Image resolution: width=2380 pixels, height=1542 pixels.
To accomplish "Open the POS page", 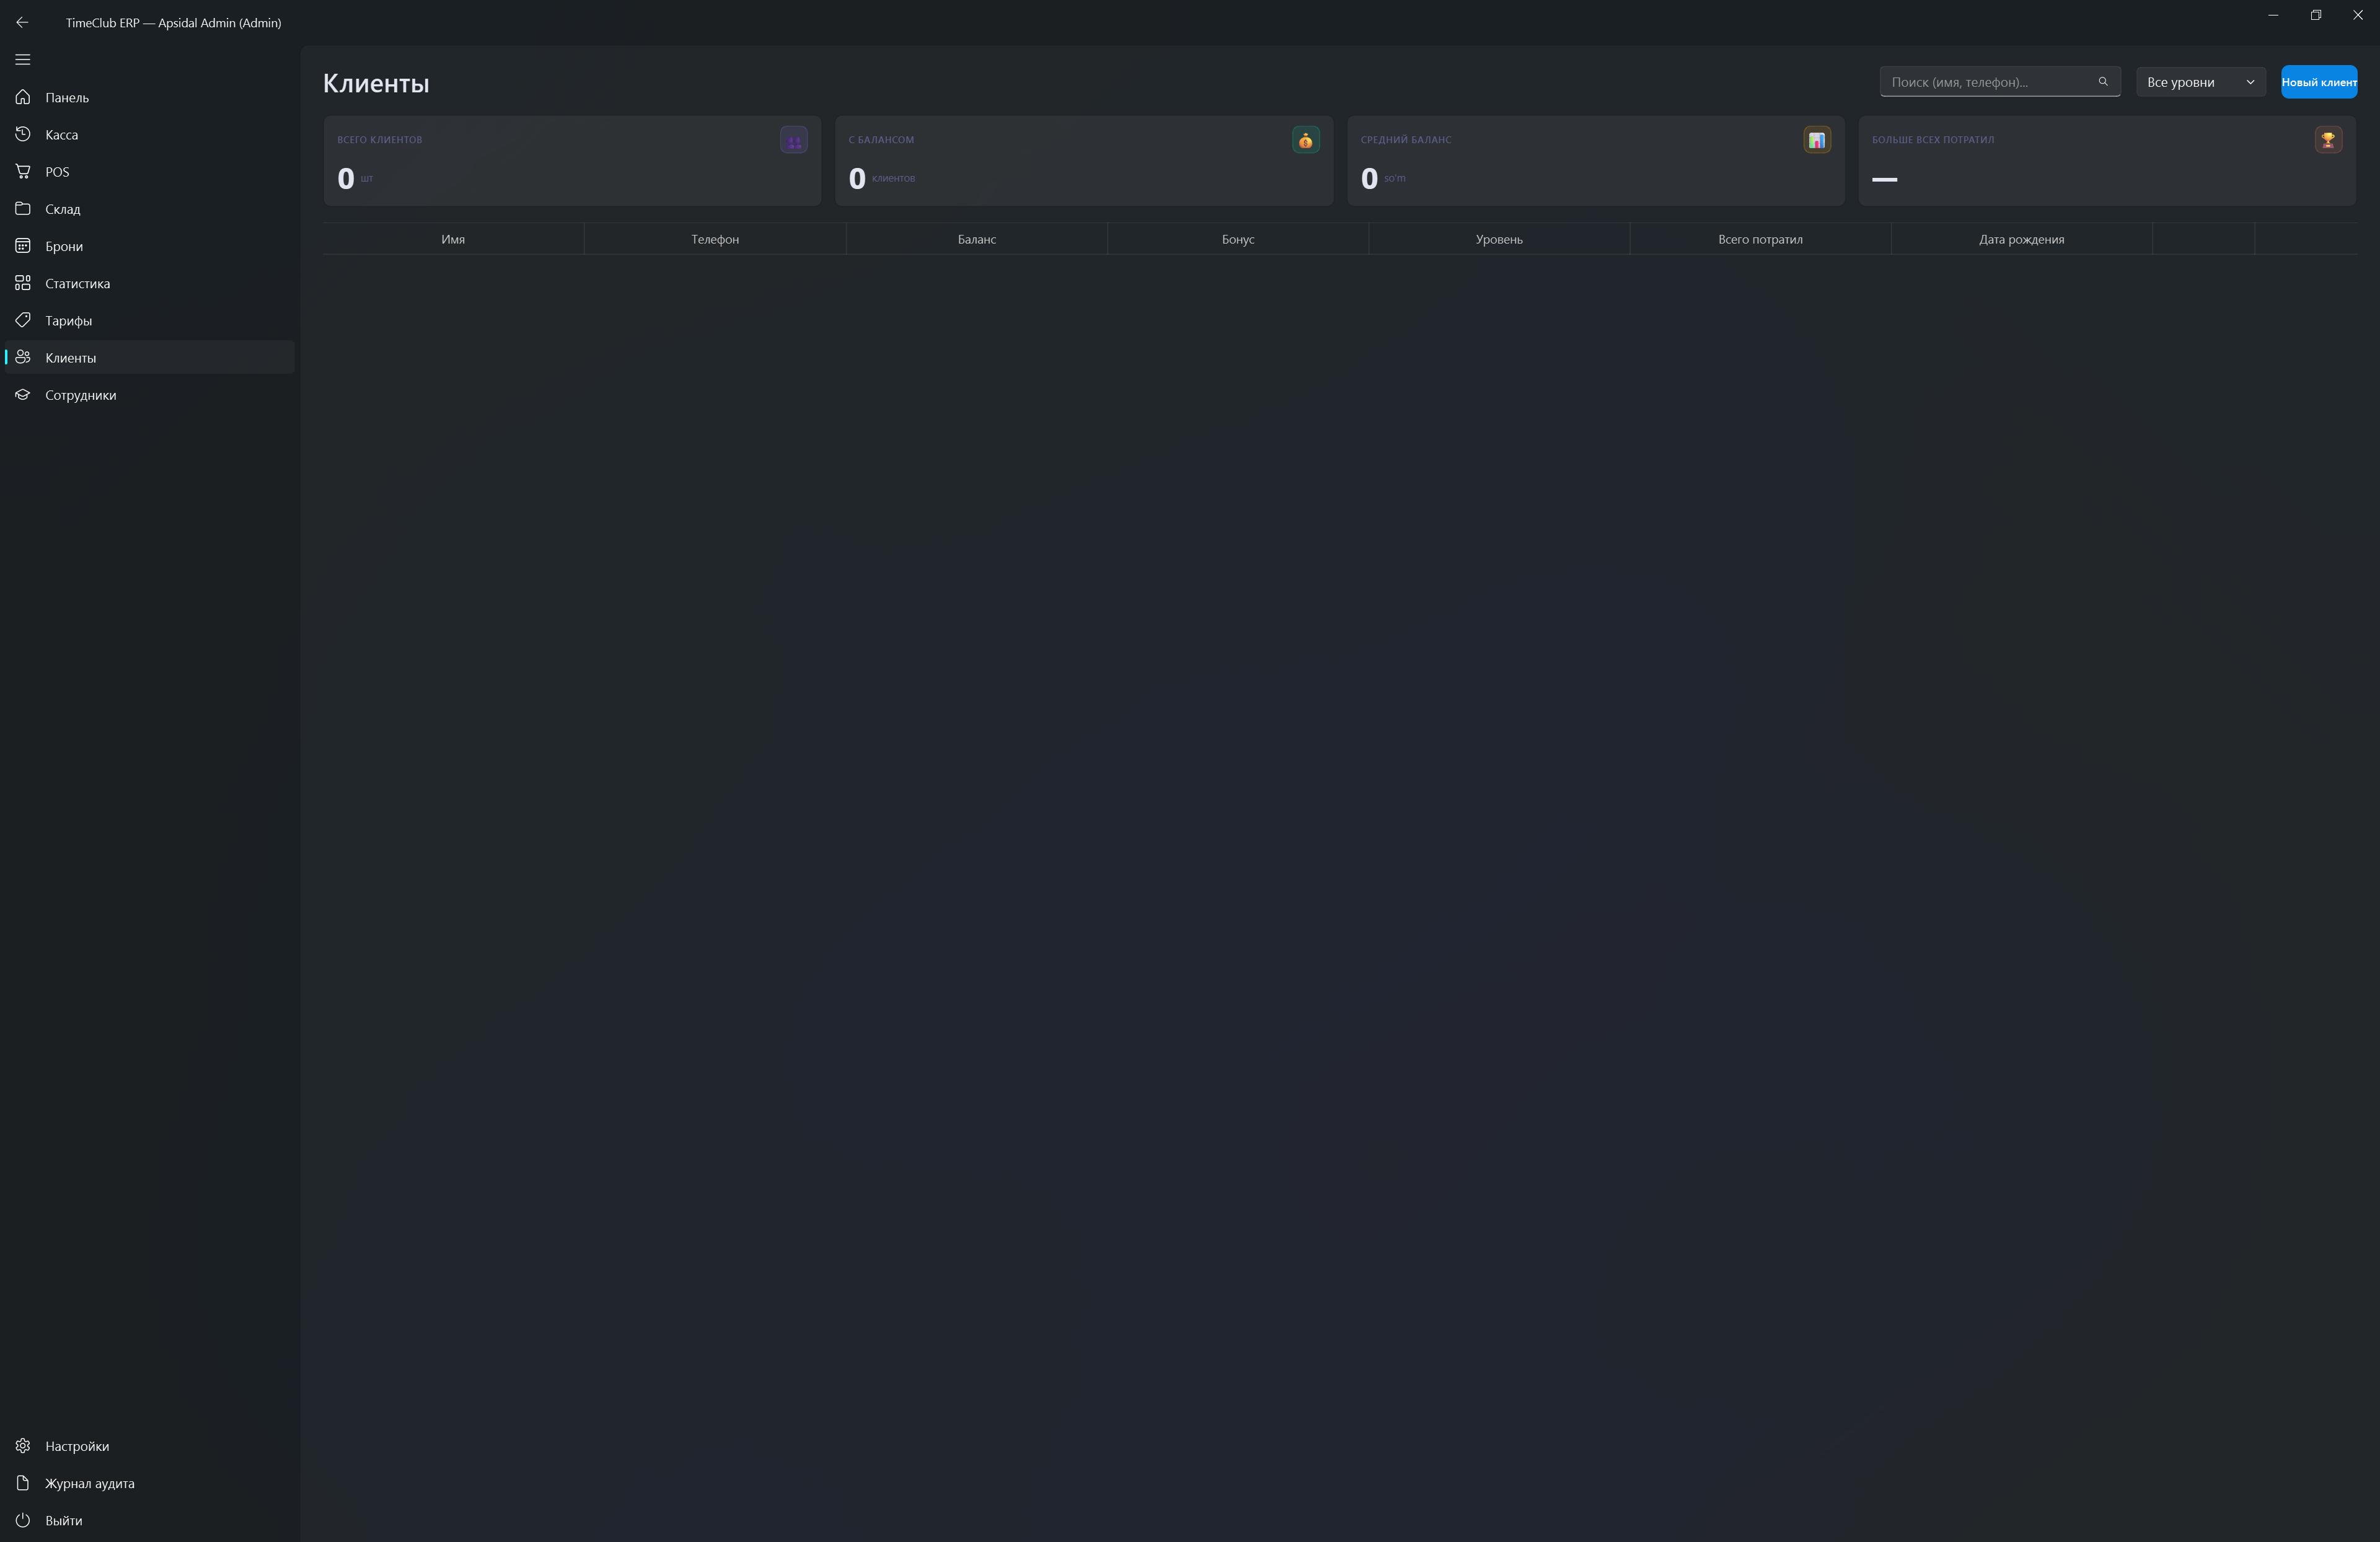I will [150, 171].
